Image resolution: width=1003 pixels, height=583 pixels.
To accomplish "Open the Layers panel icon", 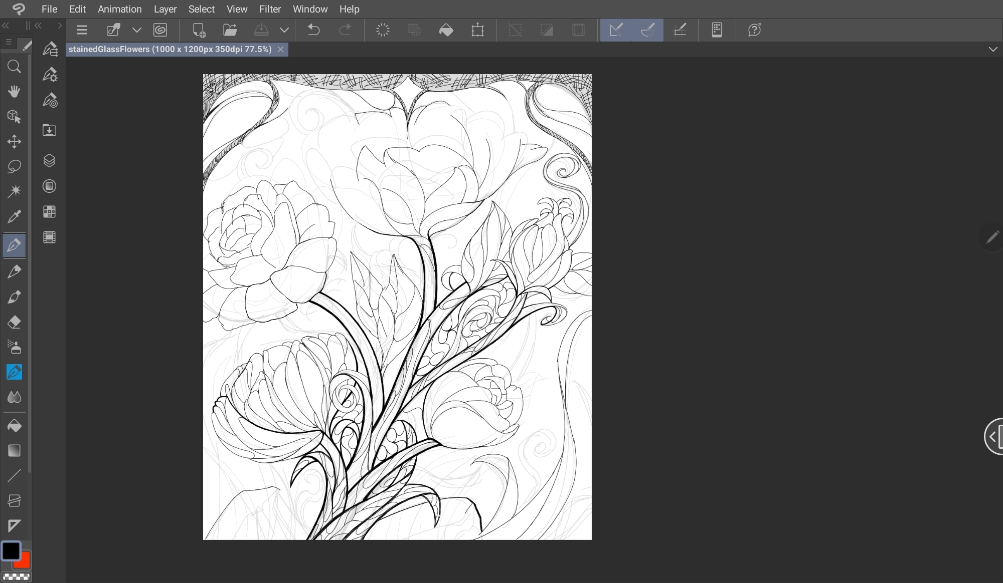I will click(x=49, y=161).
